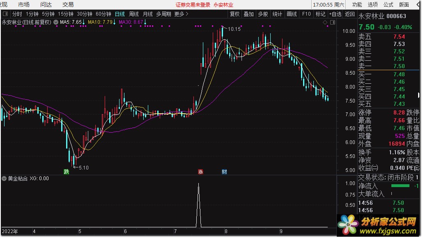Select the 日线 daily chart tab

[x=120, y=14]
